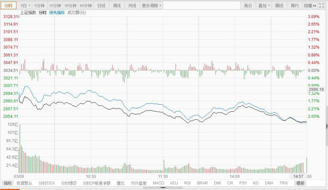This screenshot has width=328, height=190.
Task: Click the bottom horizontal scrollbar thumb
Action: click(163, 188)
